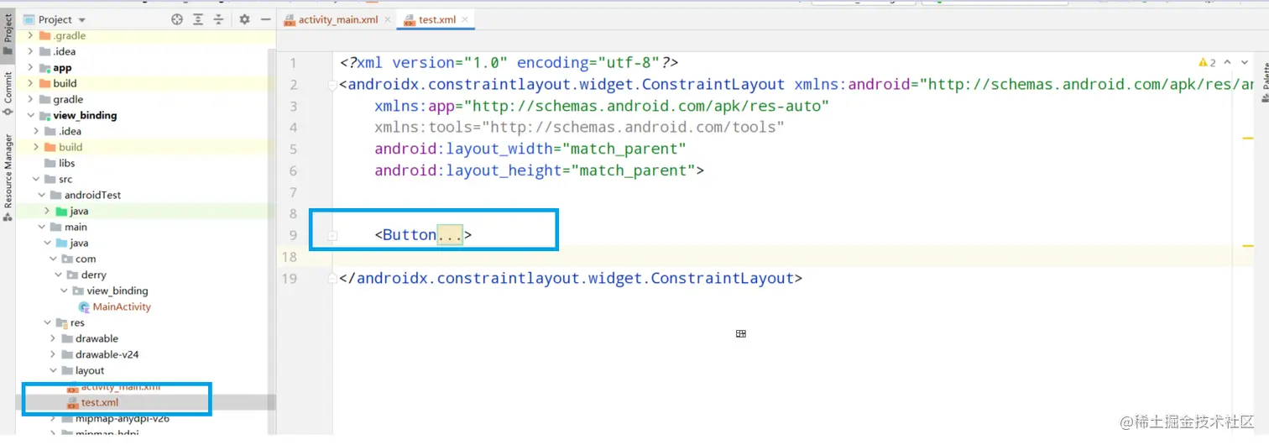Collapse the view_binding module
The height and width of the screenshot is (445, 1269).
(x=31, y=116)
